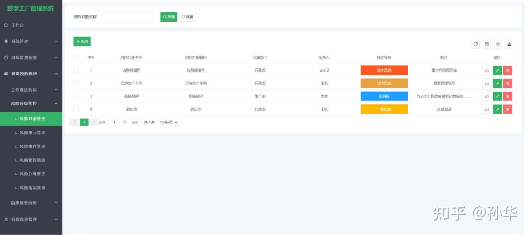Viewport: 531px width, 235px height.
Task: Click the print icon above the table
Action: [x=498, y=44]
